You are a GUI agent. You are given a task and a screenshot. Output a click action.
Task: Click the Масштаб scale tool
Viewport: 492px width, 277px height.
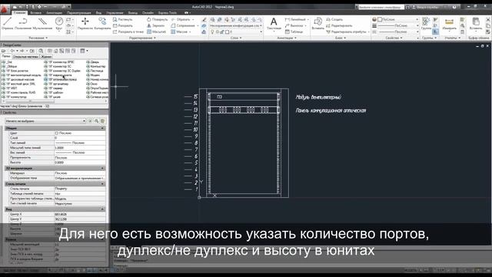pos(156,32)
